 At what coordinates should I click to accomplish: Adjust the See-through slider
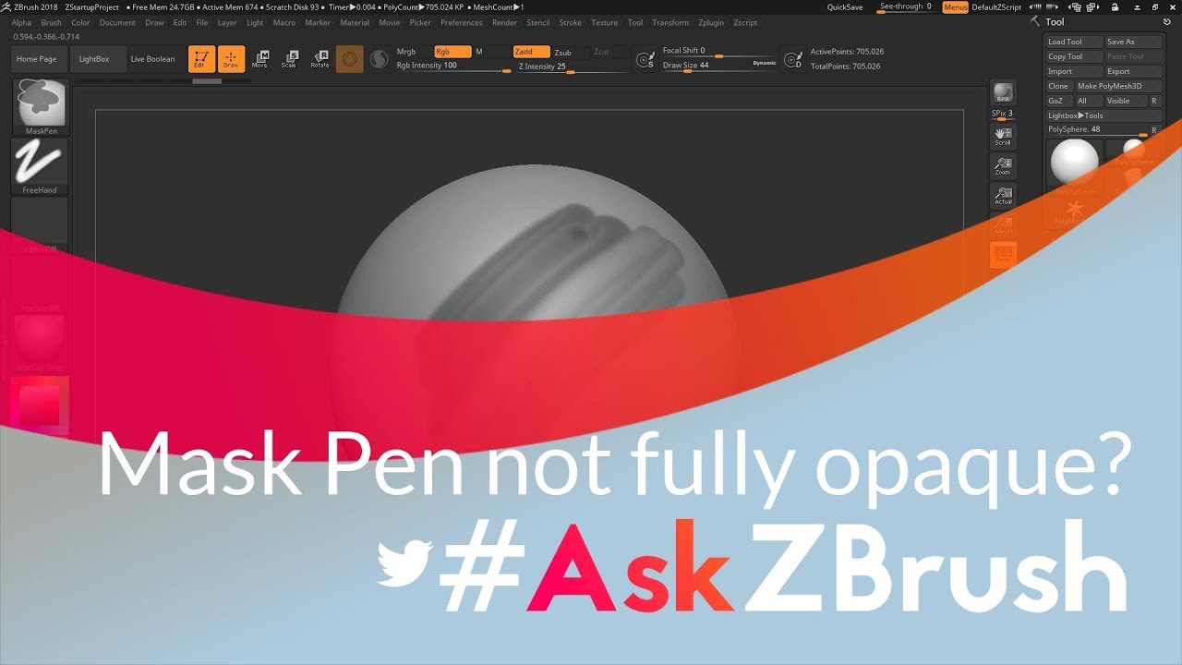point(906,7)
